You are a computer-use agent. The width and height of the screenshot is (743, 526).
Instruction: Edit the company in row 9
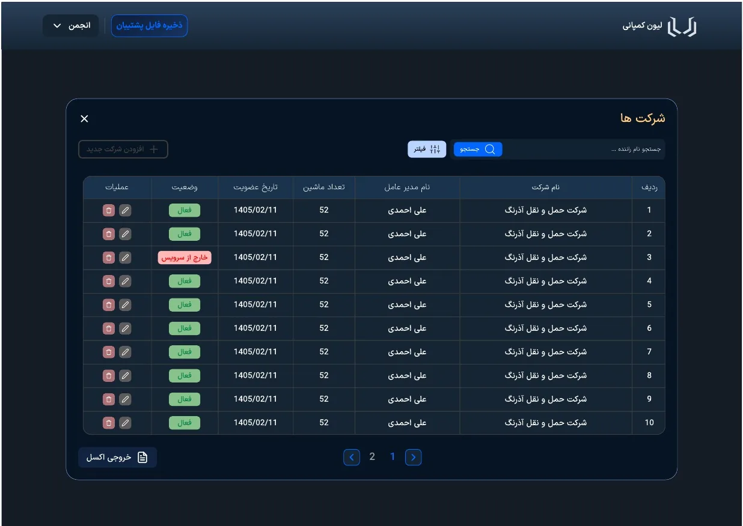coord(125,399)
